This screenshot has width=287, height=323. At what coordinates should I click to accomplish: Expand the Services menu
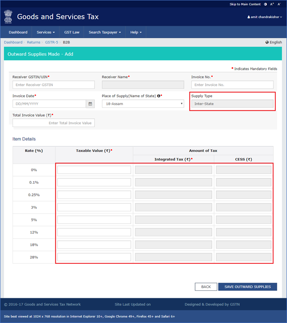pos(46,32)
